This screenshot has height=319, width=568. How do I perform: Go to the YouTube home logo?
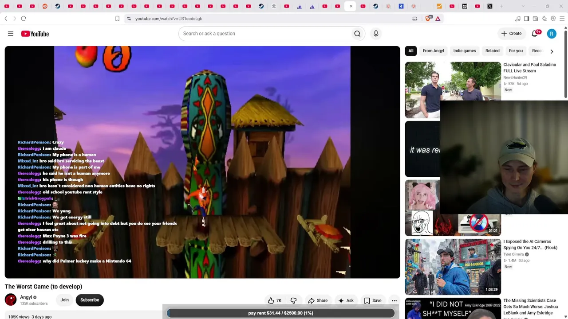(35, 34)
